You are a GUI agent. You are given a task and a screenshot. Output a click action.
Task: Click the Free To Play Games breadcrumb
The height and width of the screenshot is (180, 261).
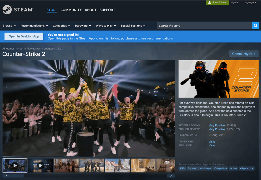pyautogui.click(x=29, y=49)
